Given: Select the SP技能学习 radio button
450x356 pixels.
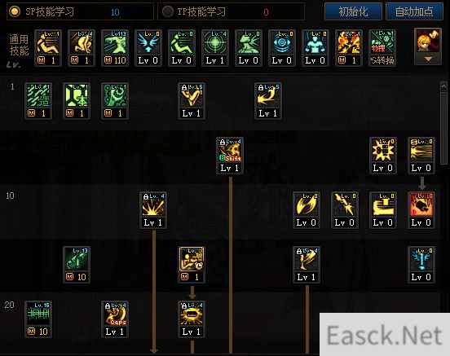Looking at the screenshot, I should click(x=15, y=11).
